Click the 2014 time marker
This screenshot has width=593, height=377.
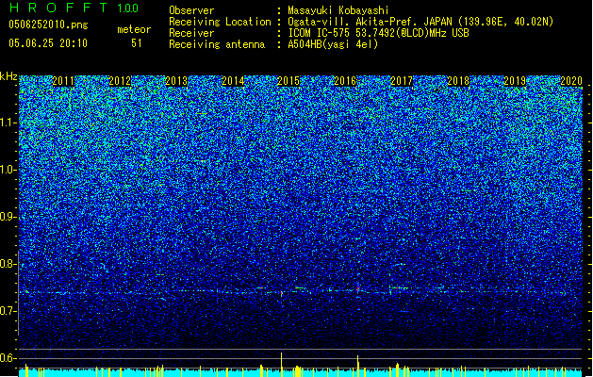pos(233,81)
